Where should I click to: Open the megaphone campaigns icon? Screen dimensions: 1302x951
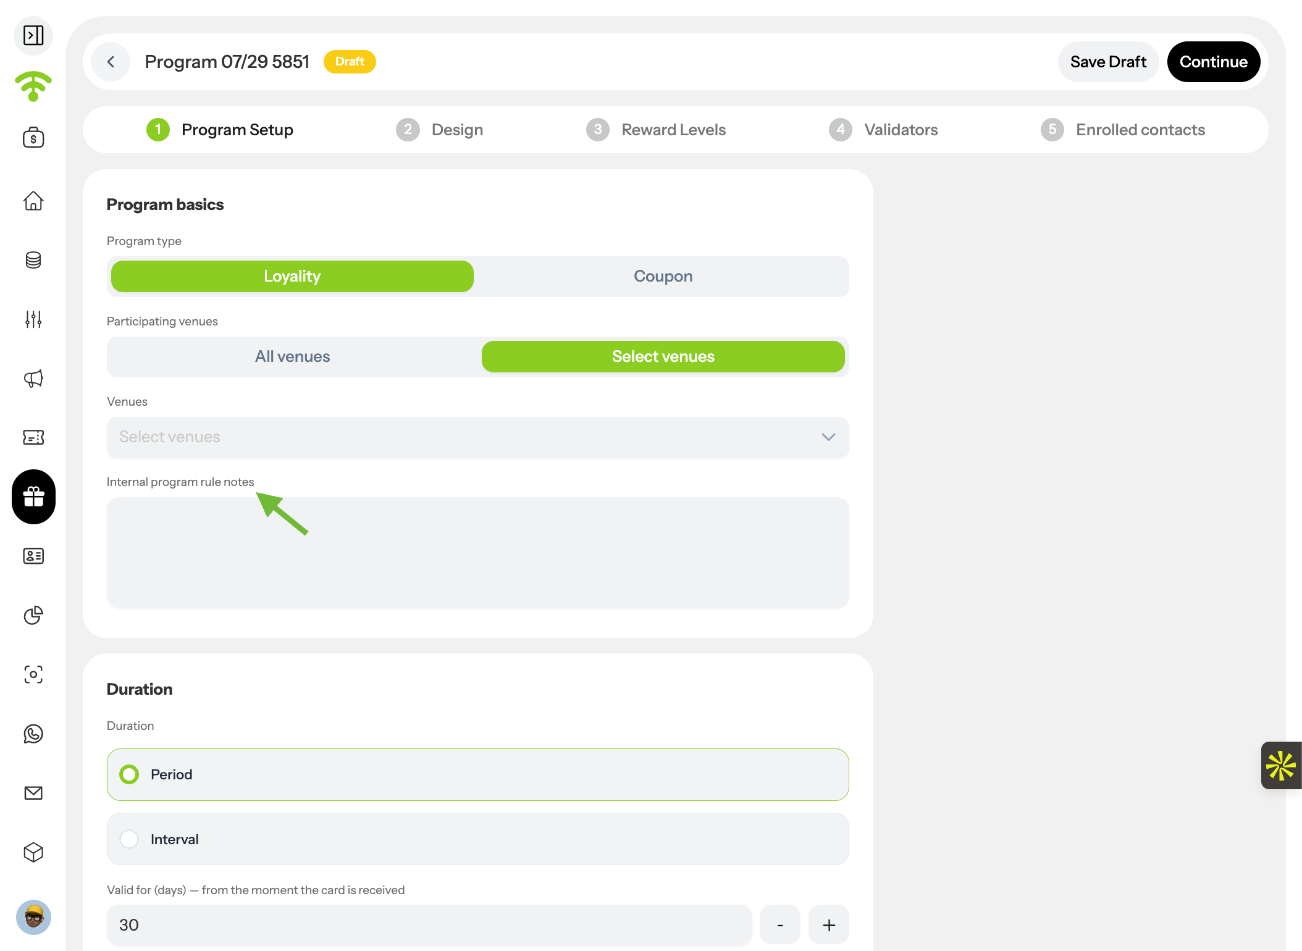[33, 379]
